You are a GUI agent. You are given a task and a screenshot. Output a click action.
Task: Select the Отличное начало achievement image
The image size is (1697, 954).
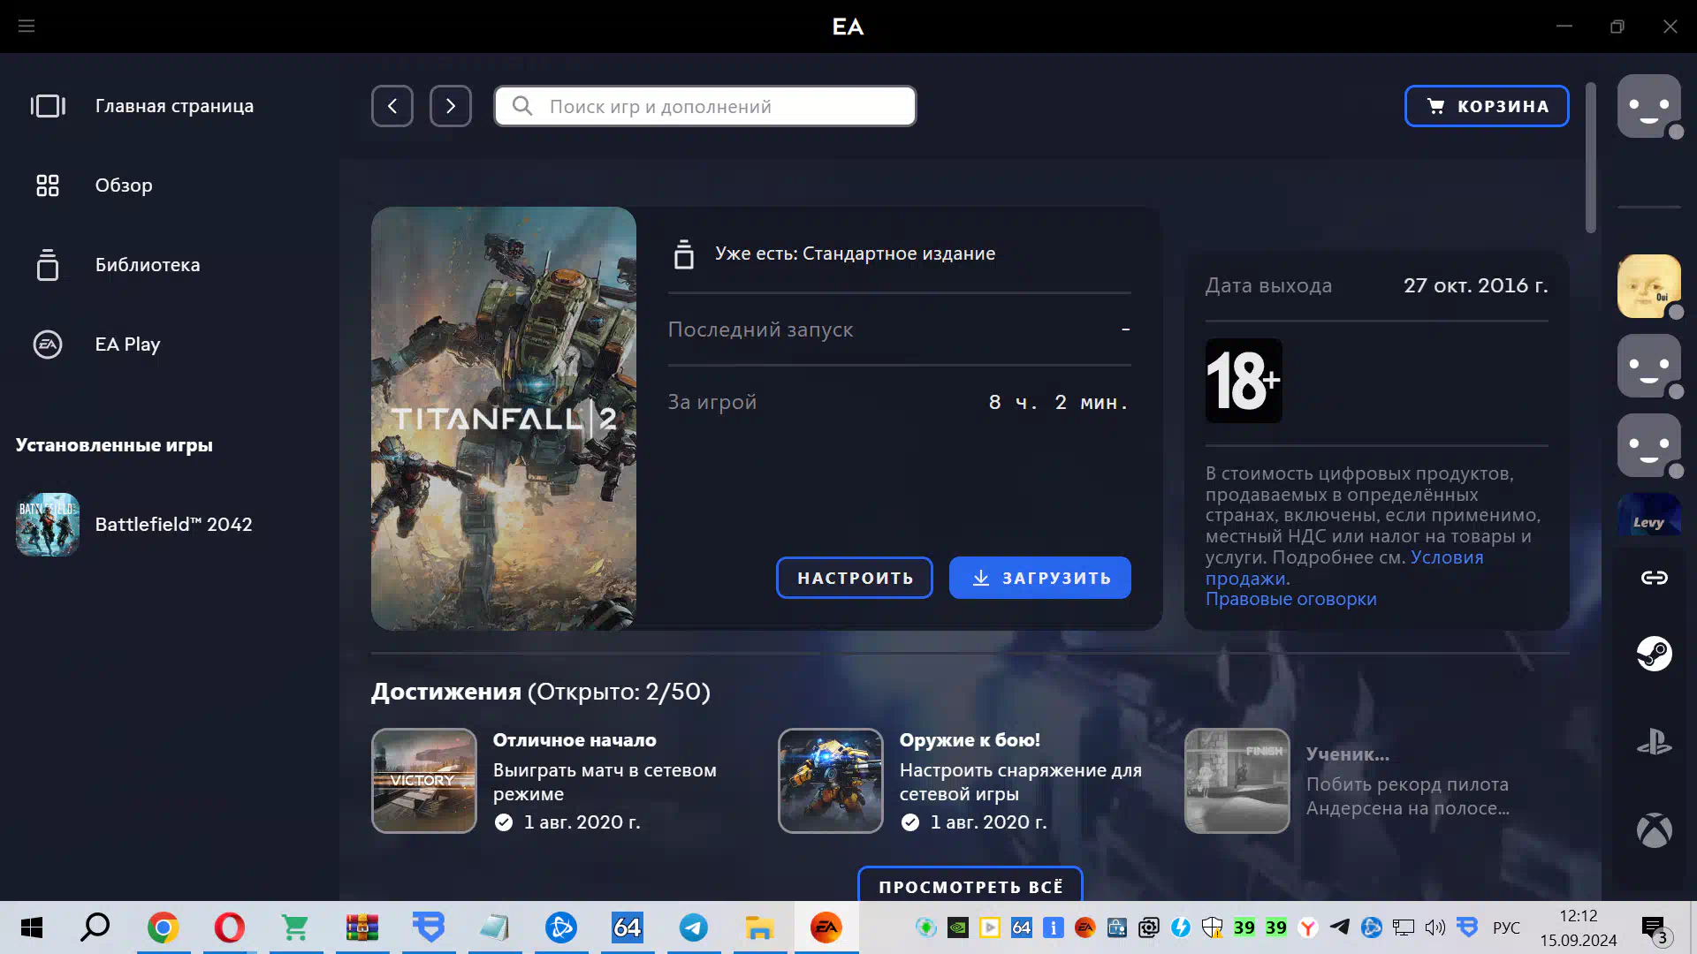pyautogui.click(x=424, y=781)
